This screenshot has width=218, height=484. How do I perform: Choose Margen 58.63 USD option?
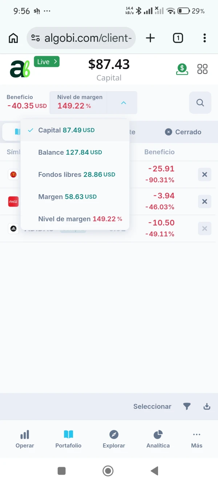[74, 196]
